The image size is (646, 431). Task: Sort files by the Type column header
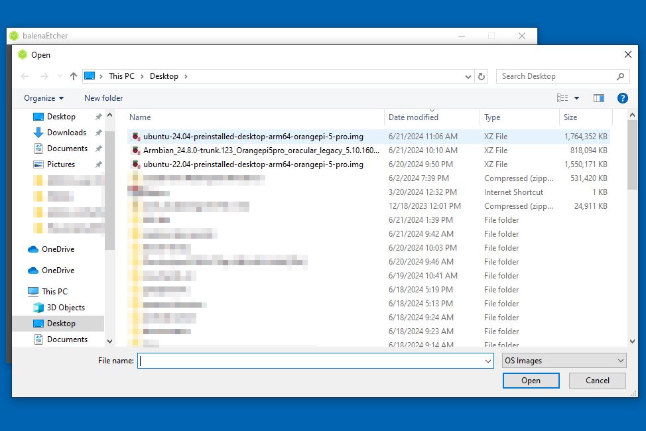[x=519, y=117]
